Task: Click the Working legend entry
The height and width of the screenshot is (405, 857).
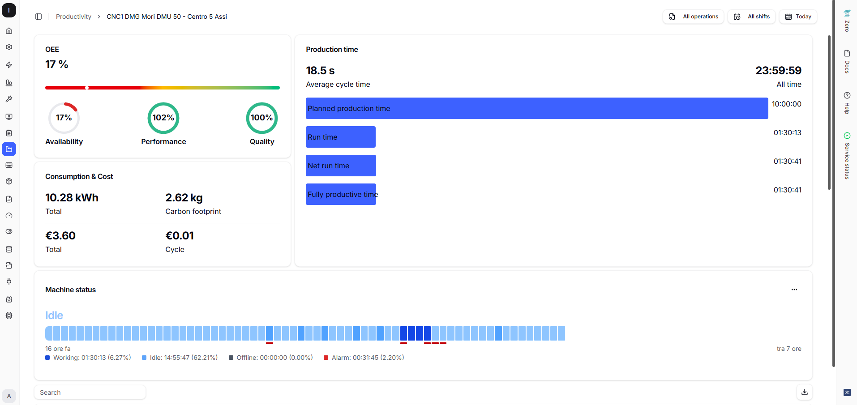Action: coord(88,358)
